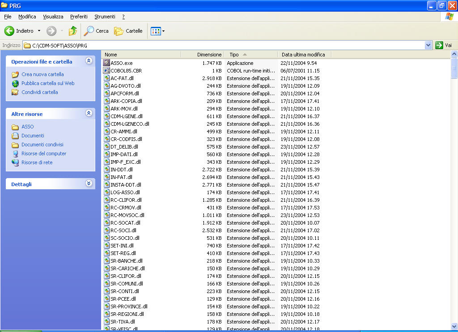Select the file name CR-CODFIS.dll
The height and width of the screenshot is (332, 458).
tap(126, 139)
